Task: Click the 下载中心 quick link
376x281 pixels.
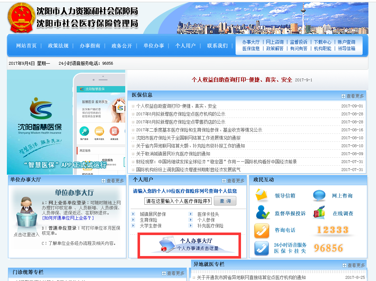Action: click(x=322, y=42)
